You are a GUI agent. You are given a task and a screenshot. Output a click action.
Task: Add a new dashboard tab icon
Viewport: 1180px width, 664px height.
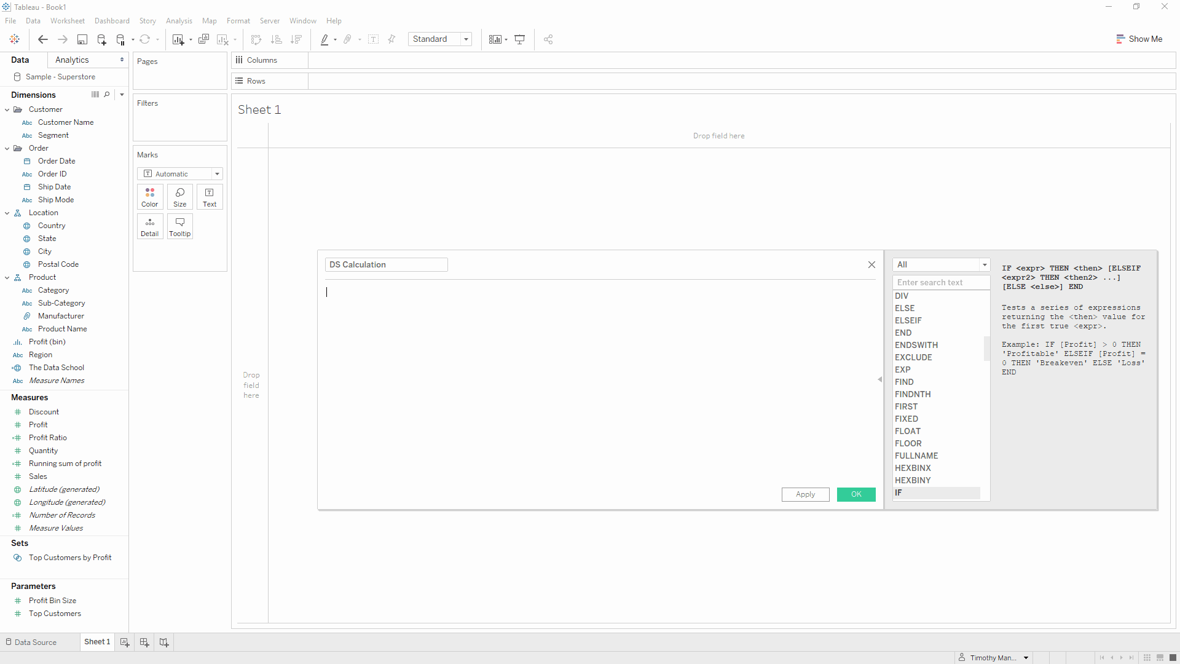point(144,642)
